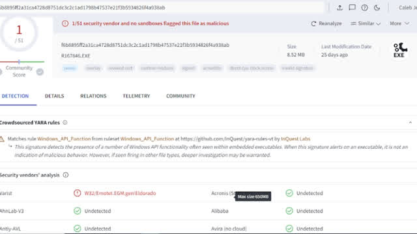The image size is (417, 234).
Task: Open the Windows_API_Function rule link
Action: (x=64, y=138)
